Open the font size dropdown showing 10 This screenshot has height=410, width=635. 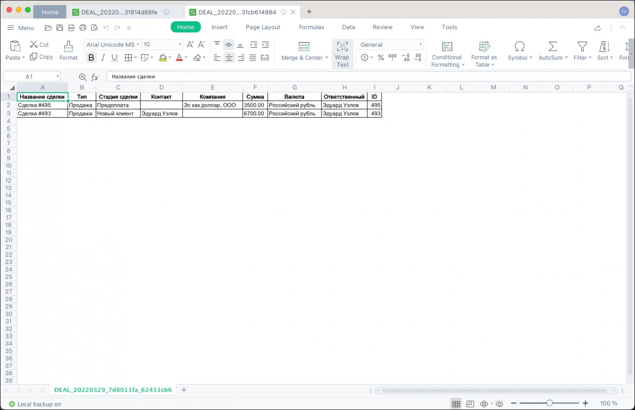[180, 45]
